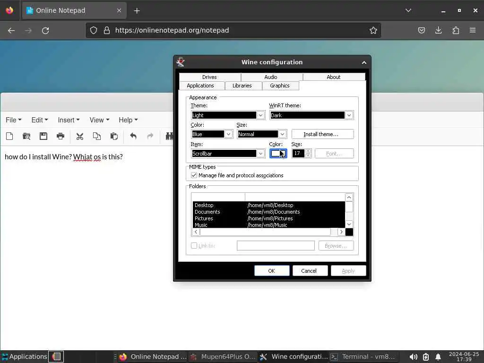
Task: Click the Install theme... button
Action: pyautogui.click(x=322, y=134)
